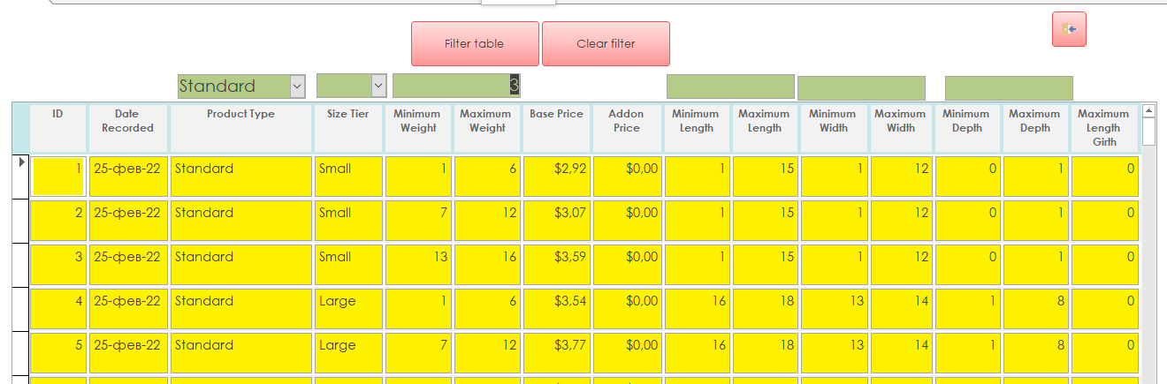
Task: Click the Clear filter button
Action: coord(606,43)
